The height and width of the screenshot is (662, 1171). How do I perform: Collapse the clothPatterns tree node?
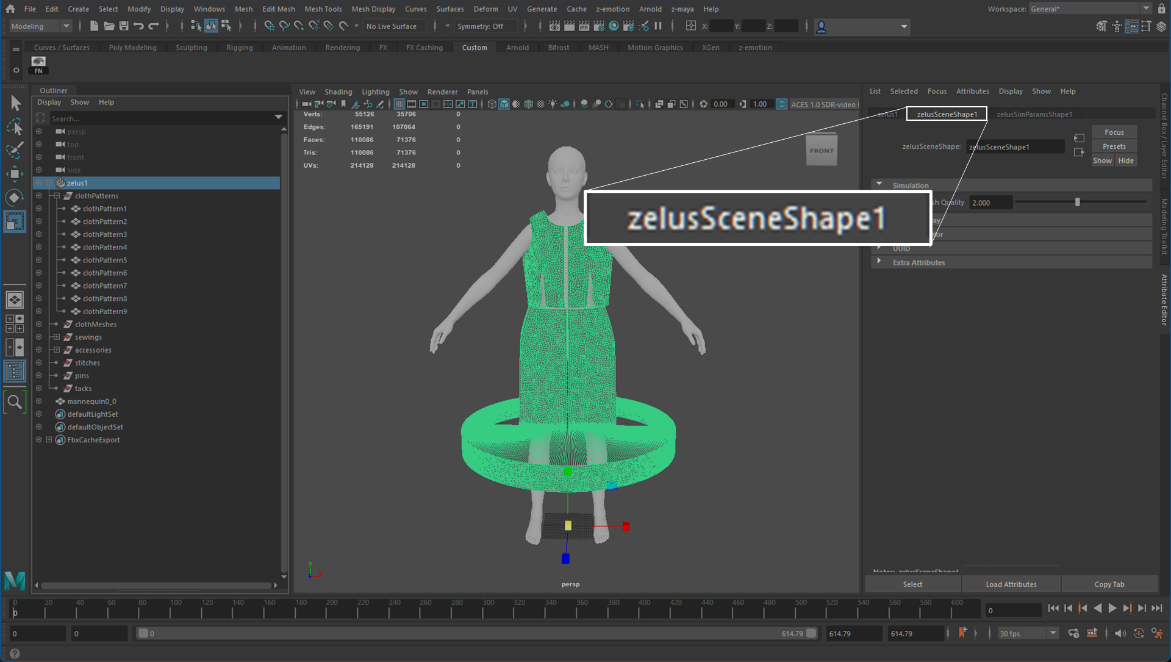coord(57,196)
